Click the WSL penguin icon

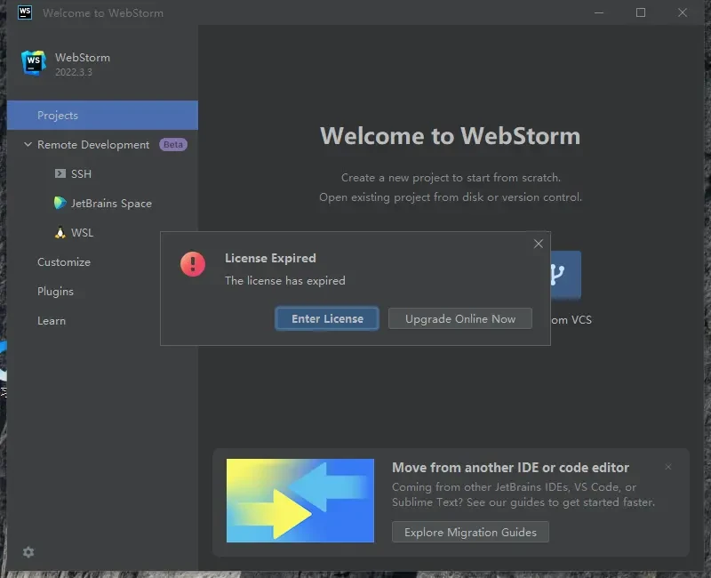[x=60, y=233]
